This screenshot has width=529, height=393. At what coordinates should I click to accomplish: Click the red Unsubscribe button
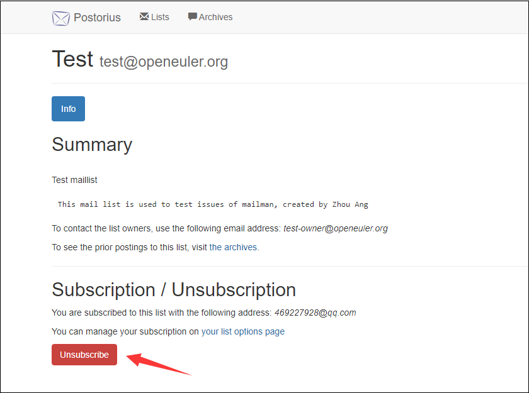click(84, 355)
